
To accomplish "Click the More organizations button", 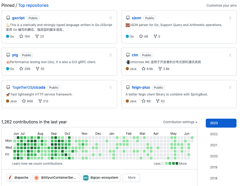I will [131, 178].
